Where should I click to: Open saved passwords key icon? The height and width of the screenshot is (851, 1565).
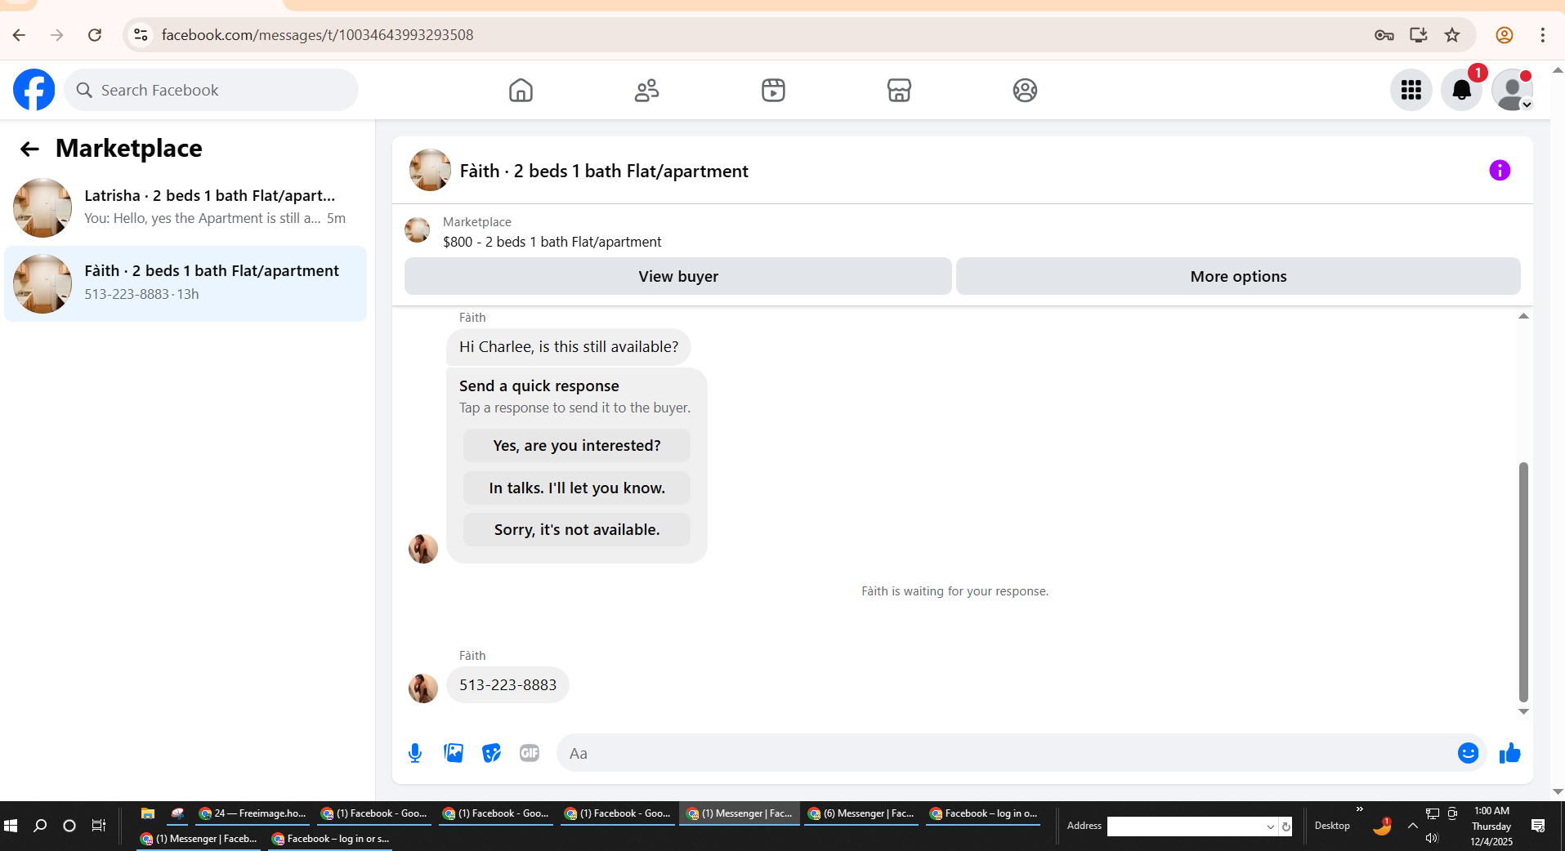click(1384, 35)
